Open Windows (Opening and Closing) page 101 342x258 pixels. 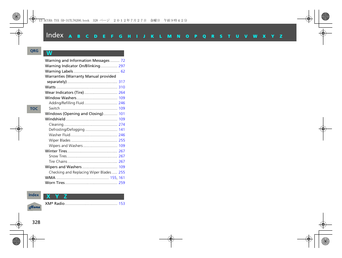(x=122, y=114)
